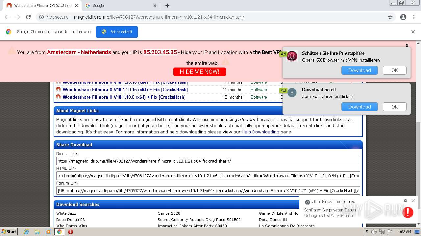Bookmark this page with the star icon
The height and width of the screenshot is (236, 421).
click(390, 17)
